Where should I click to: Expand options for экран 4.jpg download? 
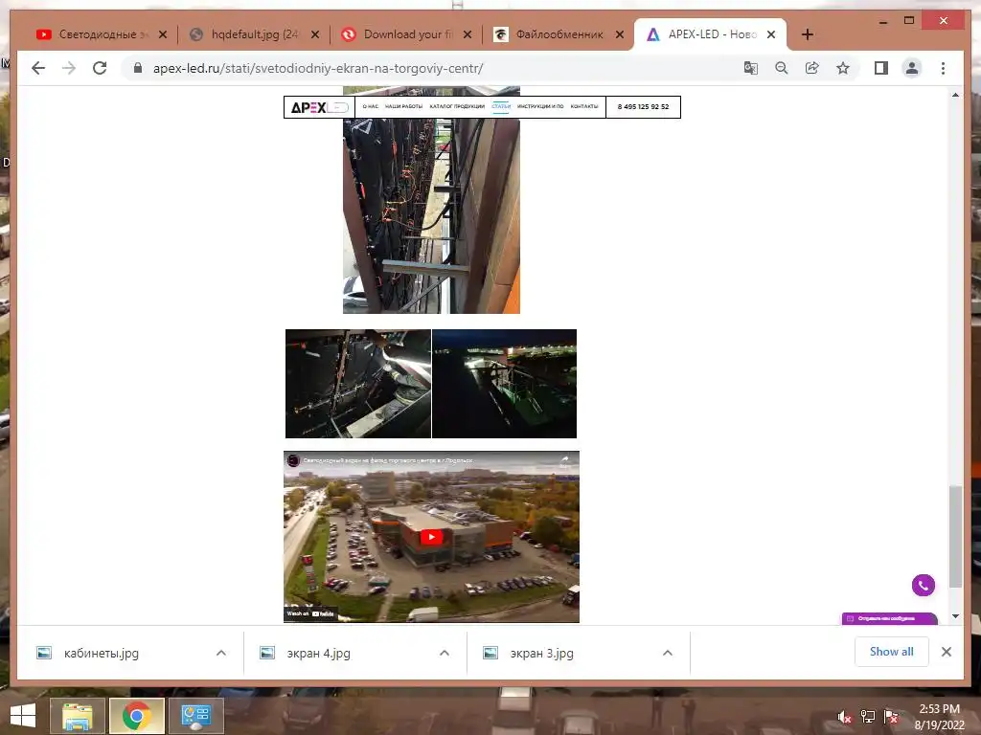tap(445, 653)
